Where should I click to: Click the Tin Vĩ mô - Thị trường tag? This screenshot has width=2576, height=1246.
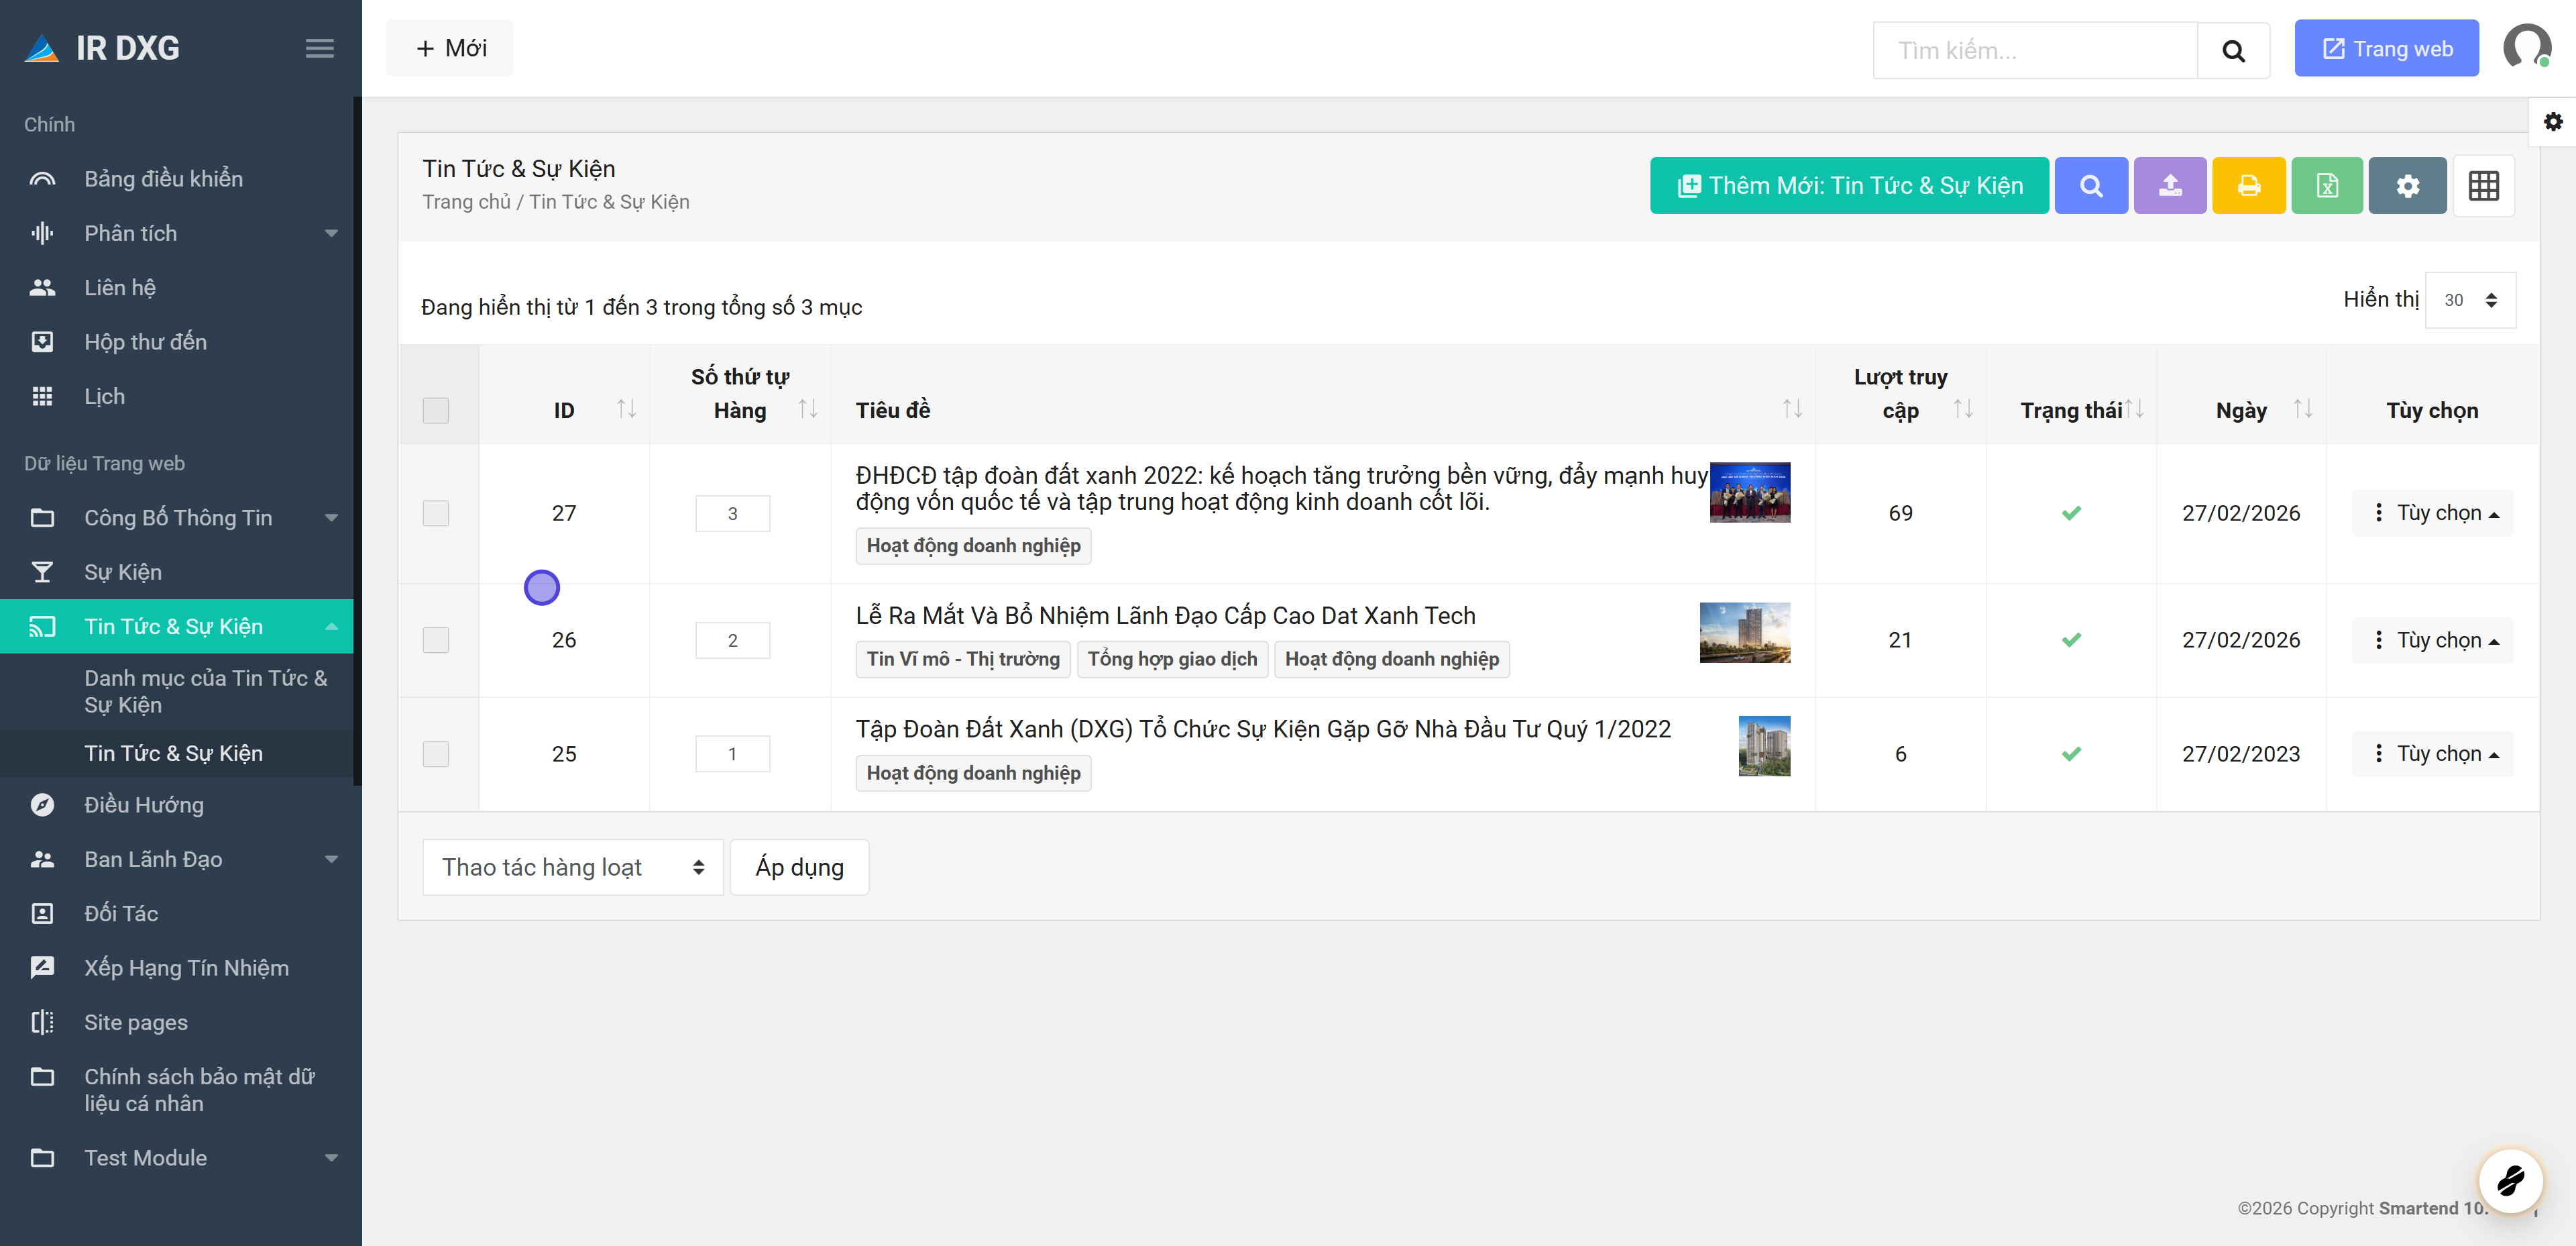pyautogui.click(x=963, y=660)
